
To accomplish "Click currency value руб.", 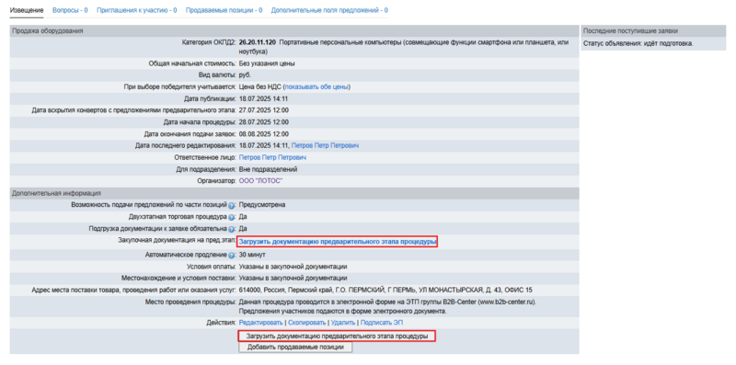I will (245, 75).
